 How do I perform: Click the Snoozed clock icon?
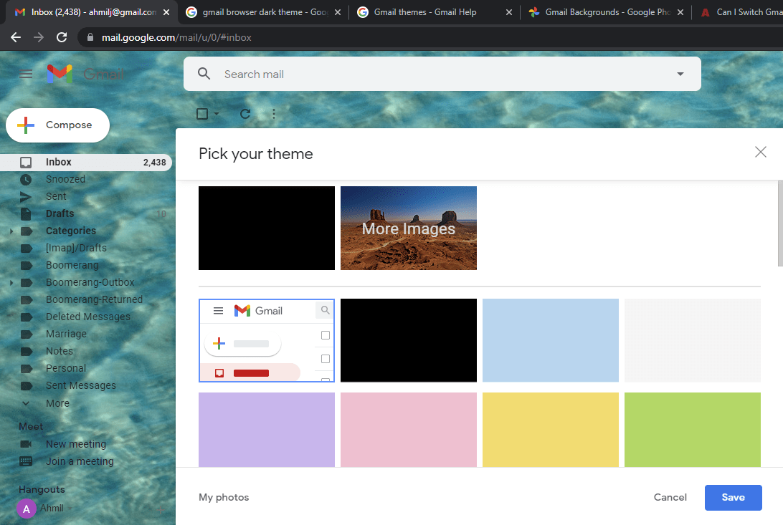(26, 180)
